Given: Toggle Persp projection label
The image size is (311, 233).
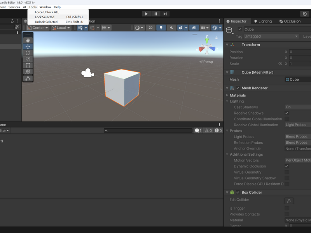Looking at the screenshot, I should point(206,62).
